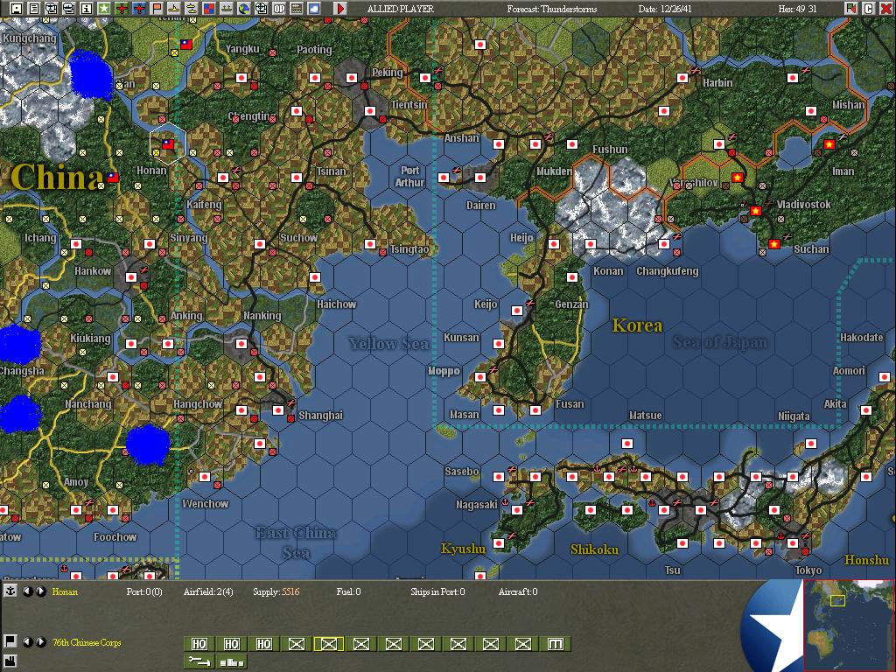Click the single yellow ship icon
The width and height of the screenshot is (896, 672).
click(x=174, y=8)
